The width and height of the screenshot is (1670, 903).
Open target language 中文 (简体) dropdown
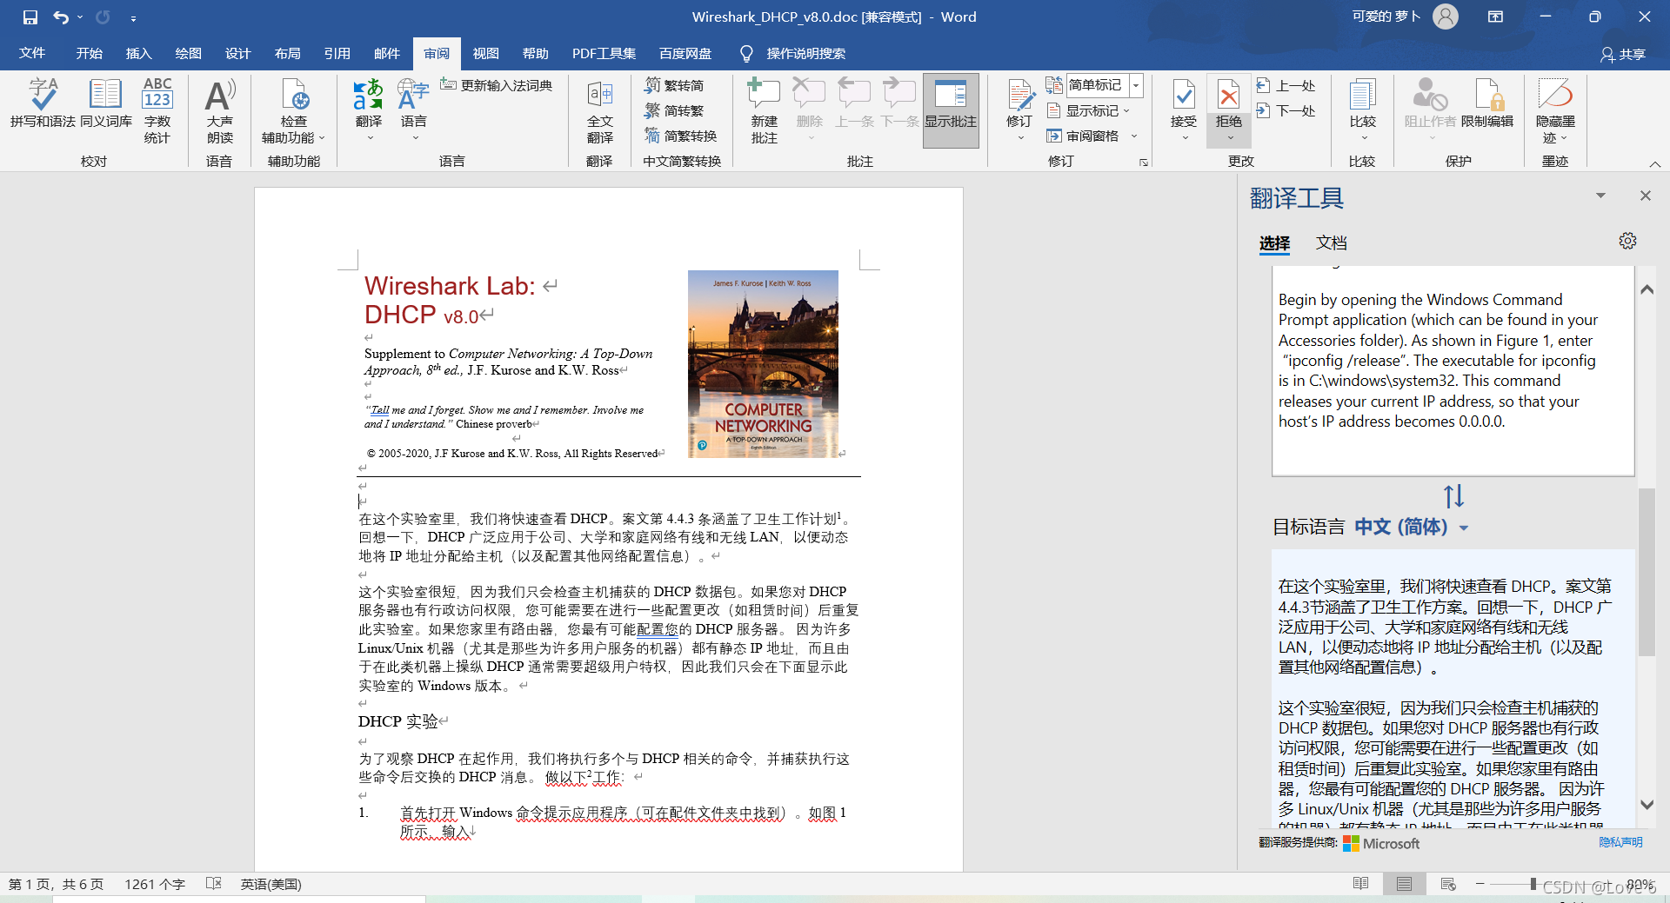tap(1411, 527)
